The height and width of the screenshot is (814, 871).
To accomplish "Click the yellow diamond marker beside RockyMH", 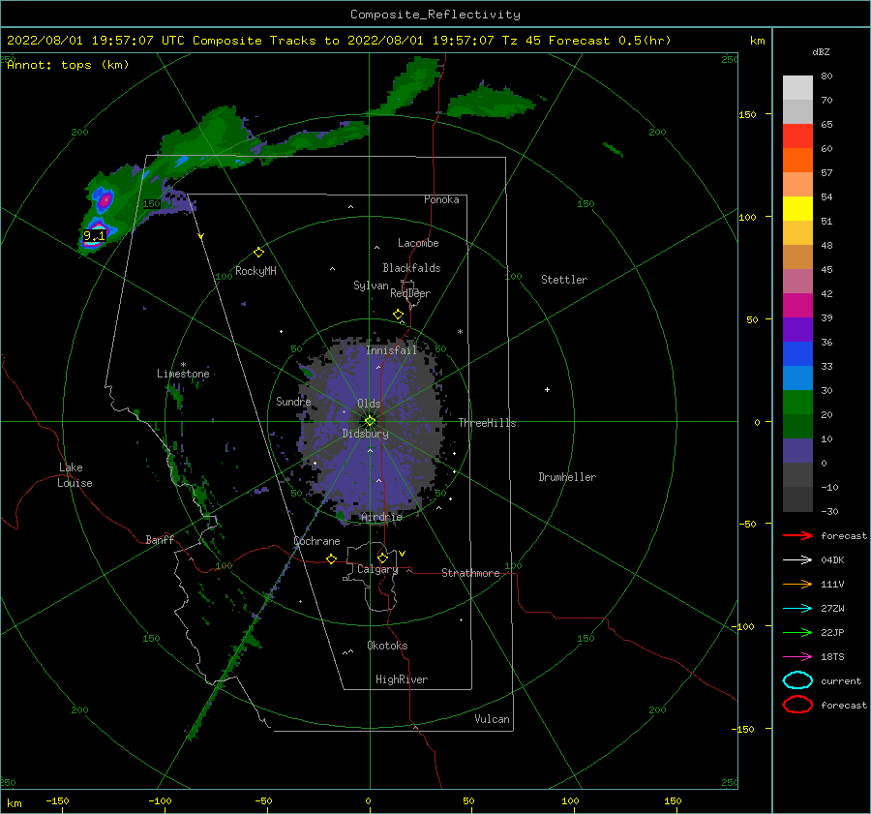I will [258, 253].
